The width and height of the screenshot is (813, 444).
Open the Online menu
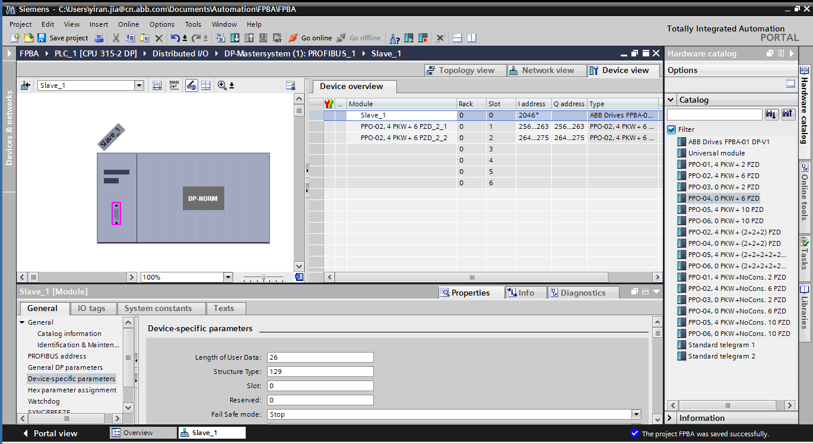pos(128,24)
